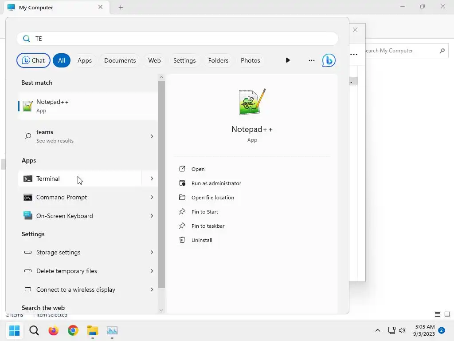Viewport: 454px width, 341px height.
Task: Launch Firefox from the taskbar
Action: [53, 330]
